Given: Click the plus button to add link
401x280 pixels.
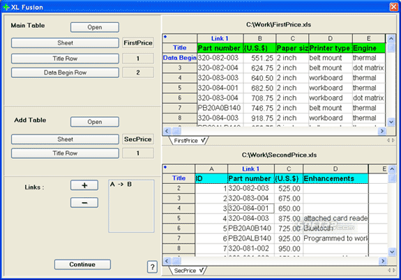Looking at the screenshot, I should pyautogui.click(x=84, y=185).
